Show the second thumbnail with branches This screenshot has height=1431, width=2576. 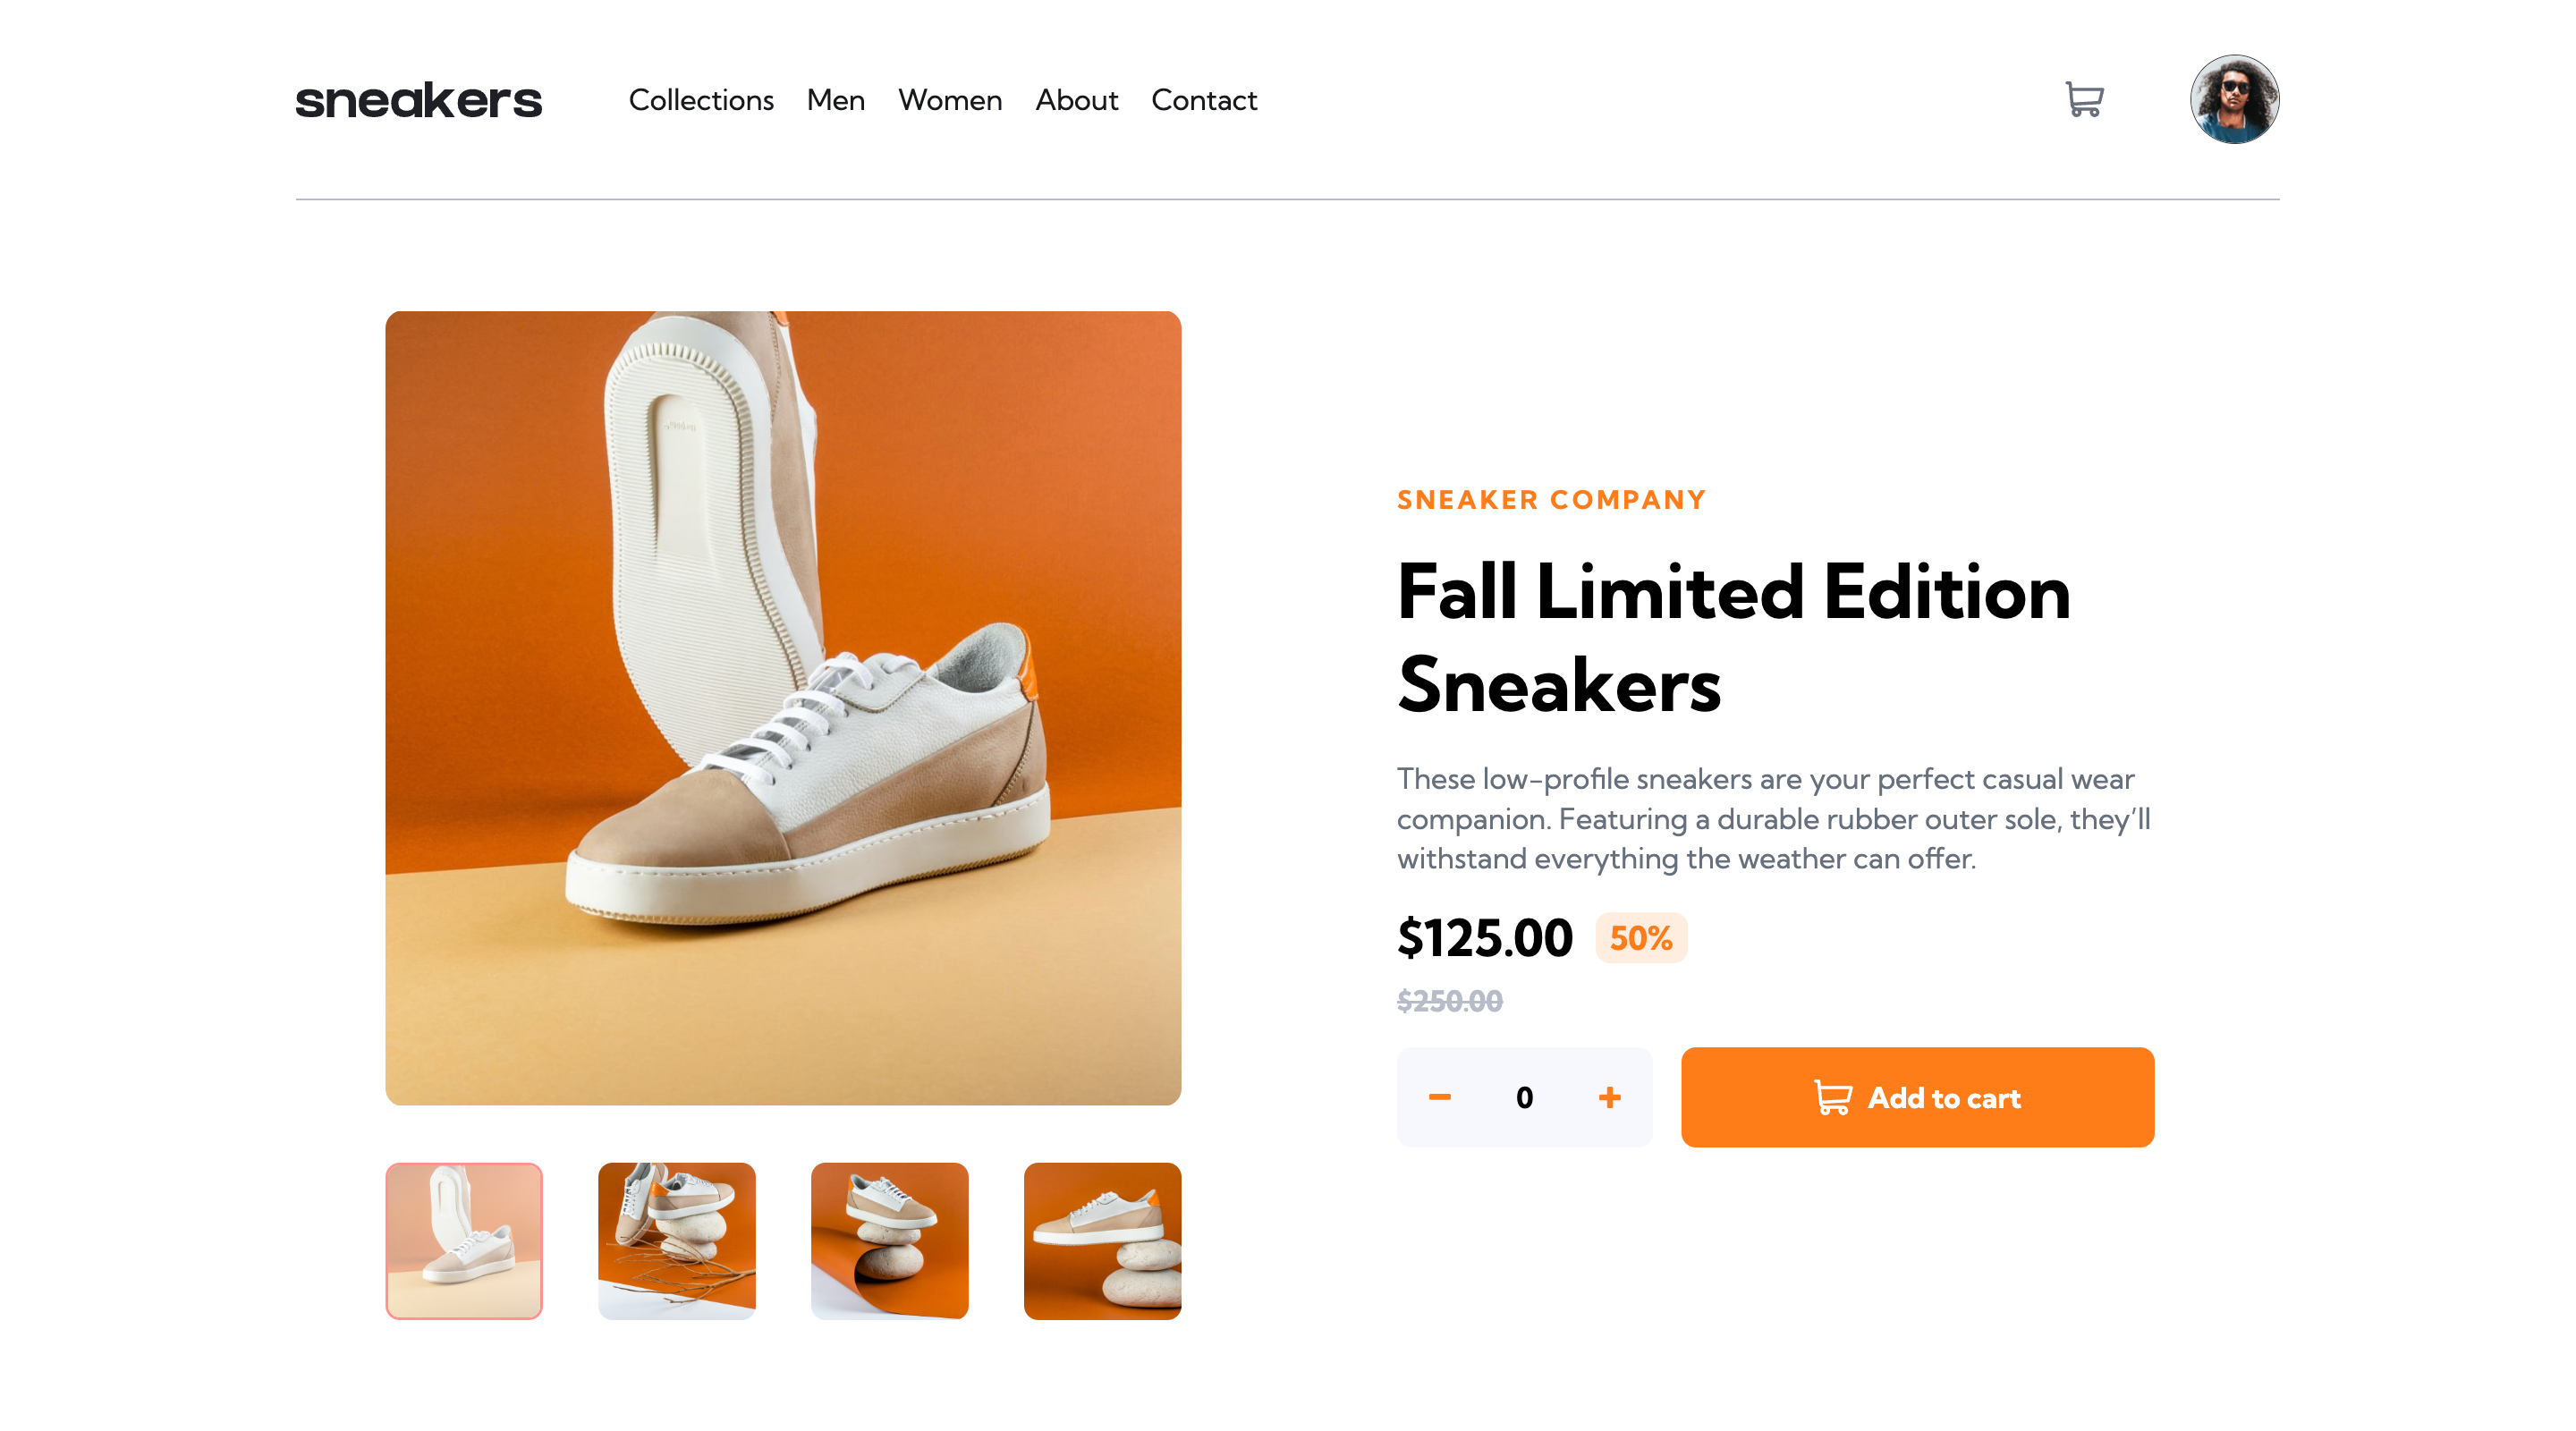(x=676, y=1240)
